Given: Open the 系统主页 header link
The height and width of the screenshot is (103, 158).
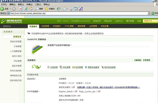Looking at the screenshot, I should pos(97,21).
